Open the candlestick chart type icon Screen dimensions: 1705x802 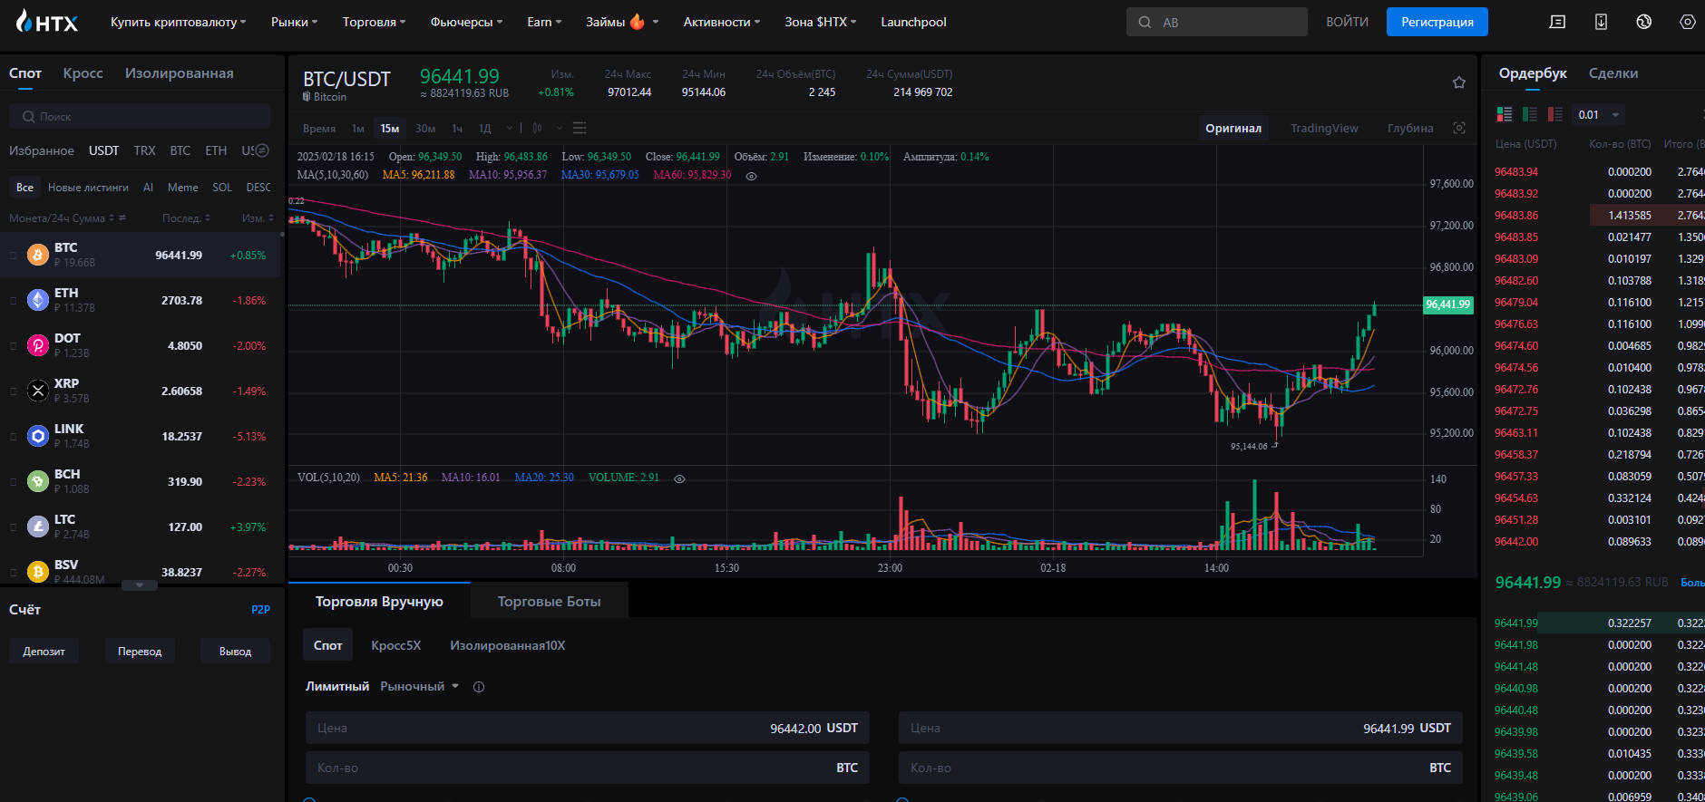tap(538, 128)
